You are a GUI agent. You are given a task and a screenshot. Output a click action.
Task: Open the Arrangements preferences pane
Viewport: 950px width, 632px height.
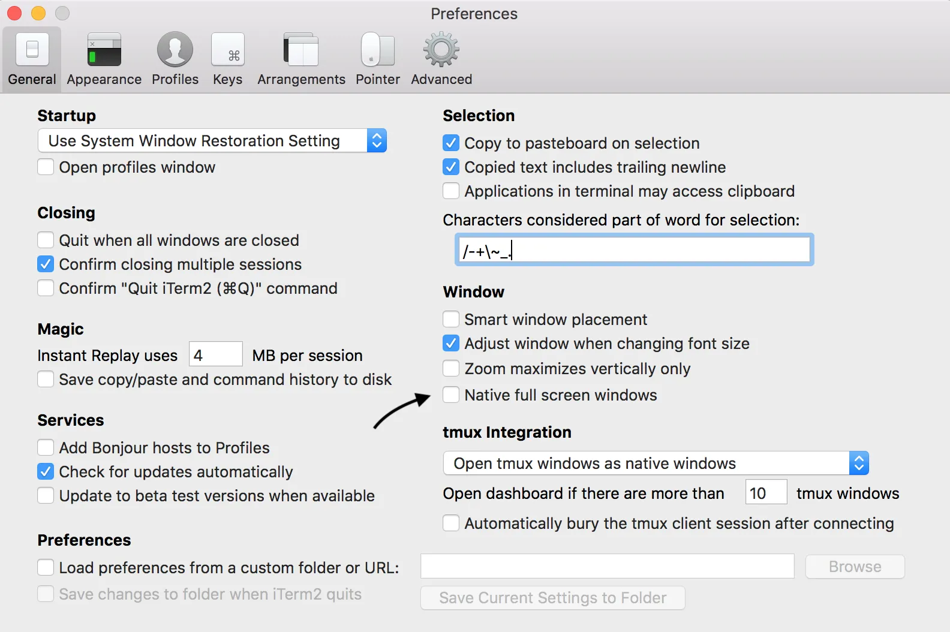click(x=301, y=59)
